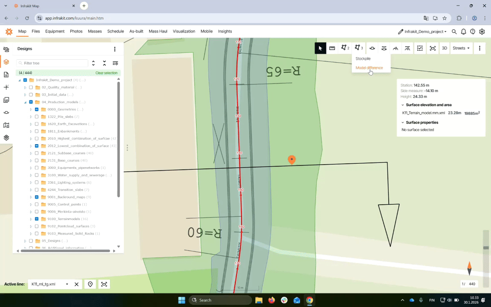
Task: Click the map zoom slider handle
Action: (x=486, y=248)
